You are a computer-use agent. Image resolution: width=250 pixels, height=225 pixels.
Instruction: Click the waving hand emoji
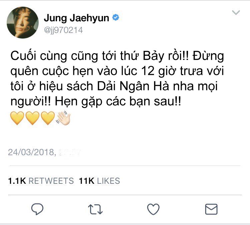pyautogui.click(x=63, y=118)
